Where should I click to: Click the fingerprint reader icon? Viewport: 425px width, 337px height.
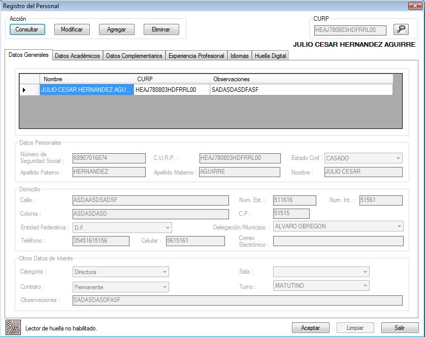coord(13,327)
